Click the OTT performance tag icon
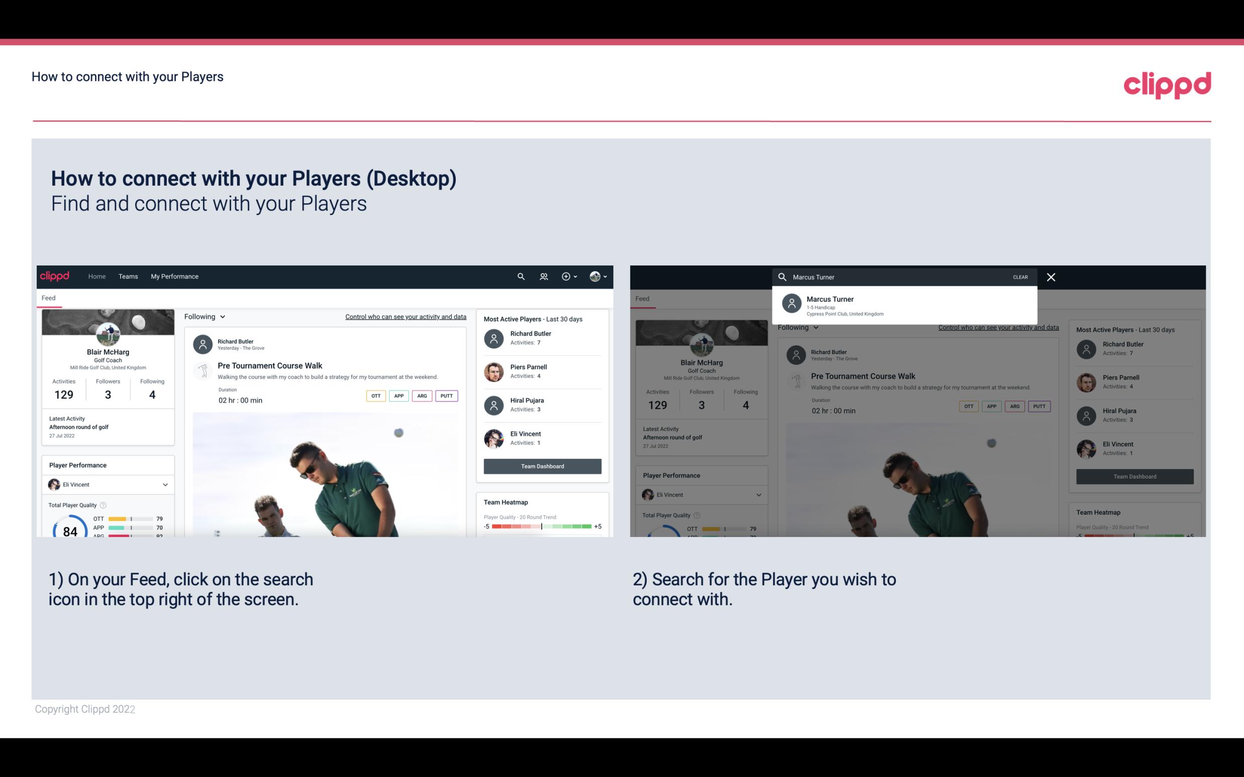 375,395
